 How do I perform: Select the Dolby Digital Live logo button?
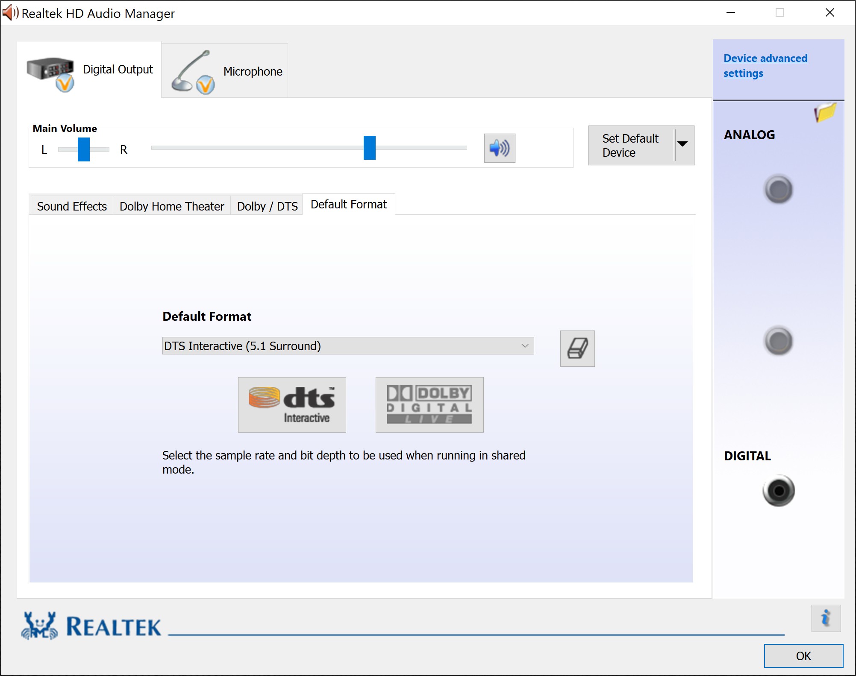tap(429, 404)
